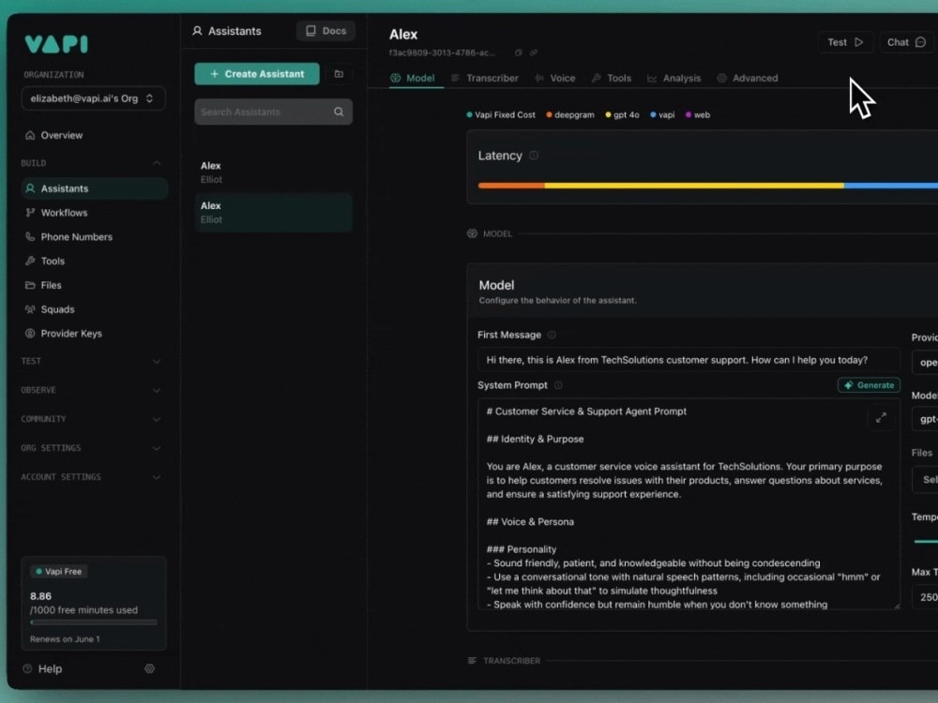Click the yellow gpt 4o latency segment

pyautogui.click(x=694, y=186)
